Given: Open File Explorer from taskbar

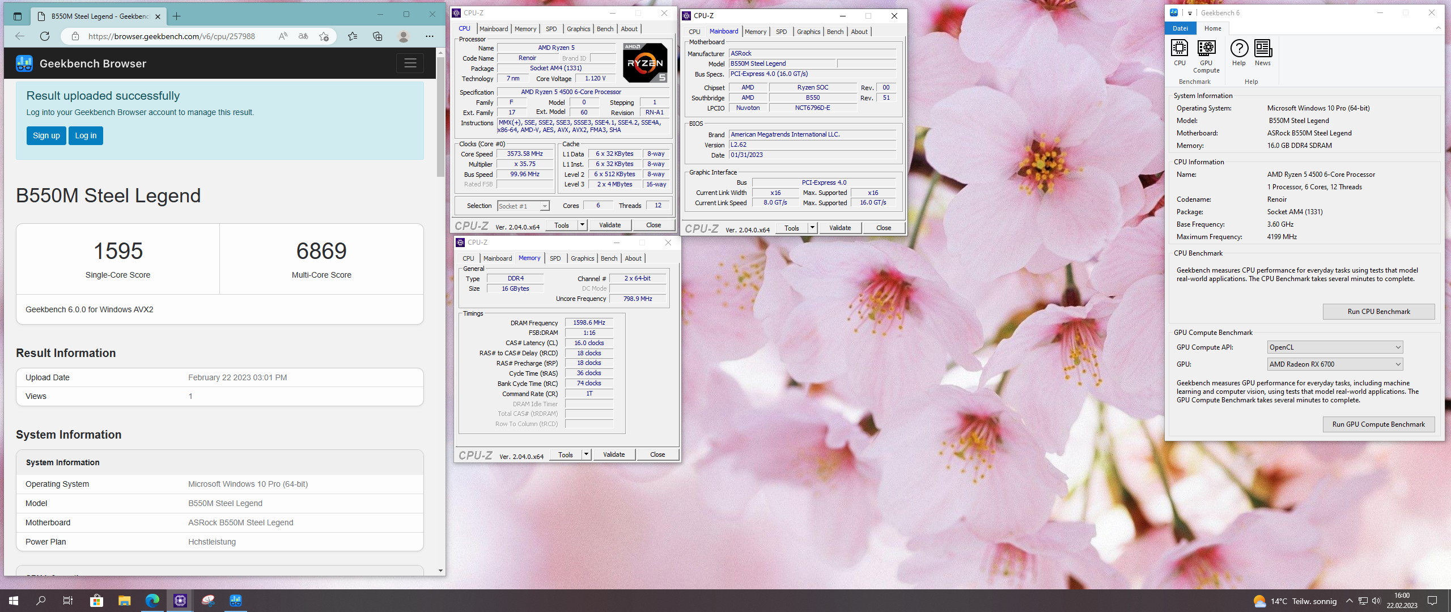Looking at the screenshot, I should pyautogui.click(x=124, y=601).
